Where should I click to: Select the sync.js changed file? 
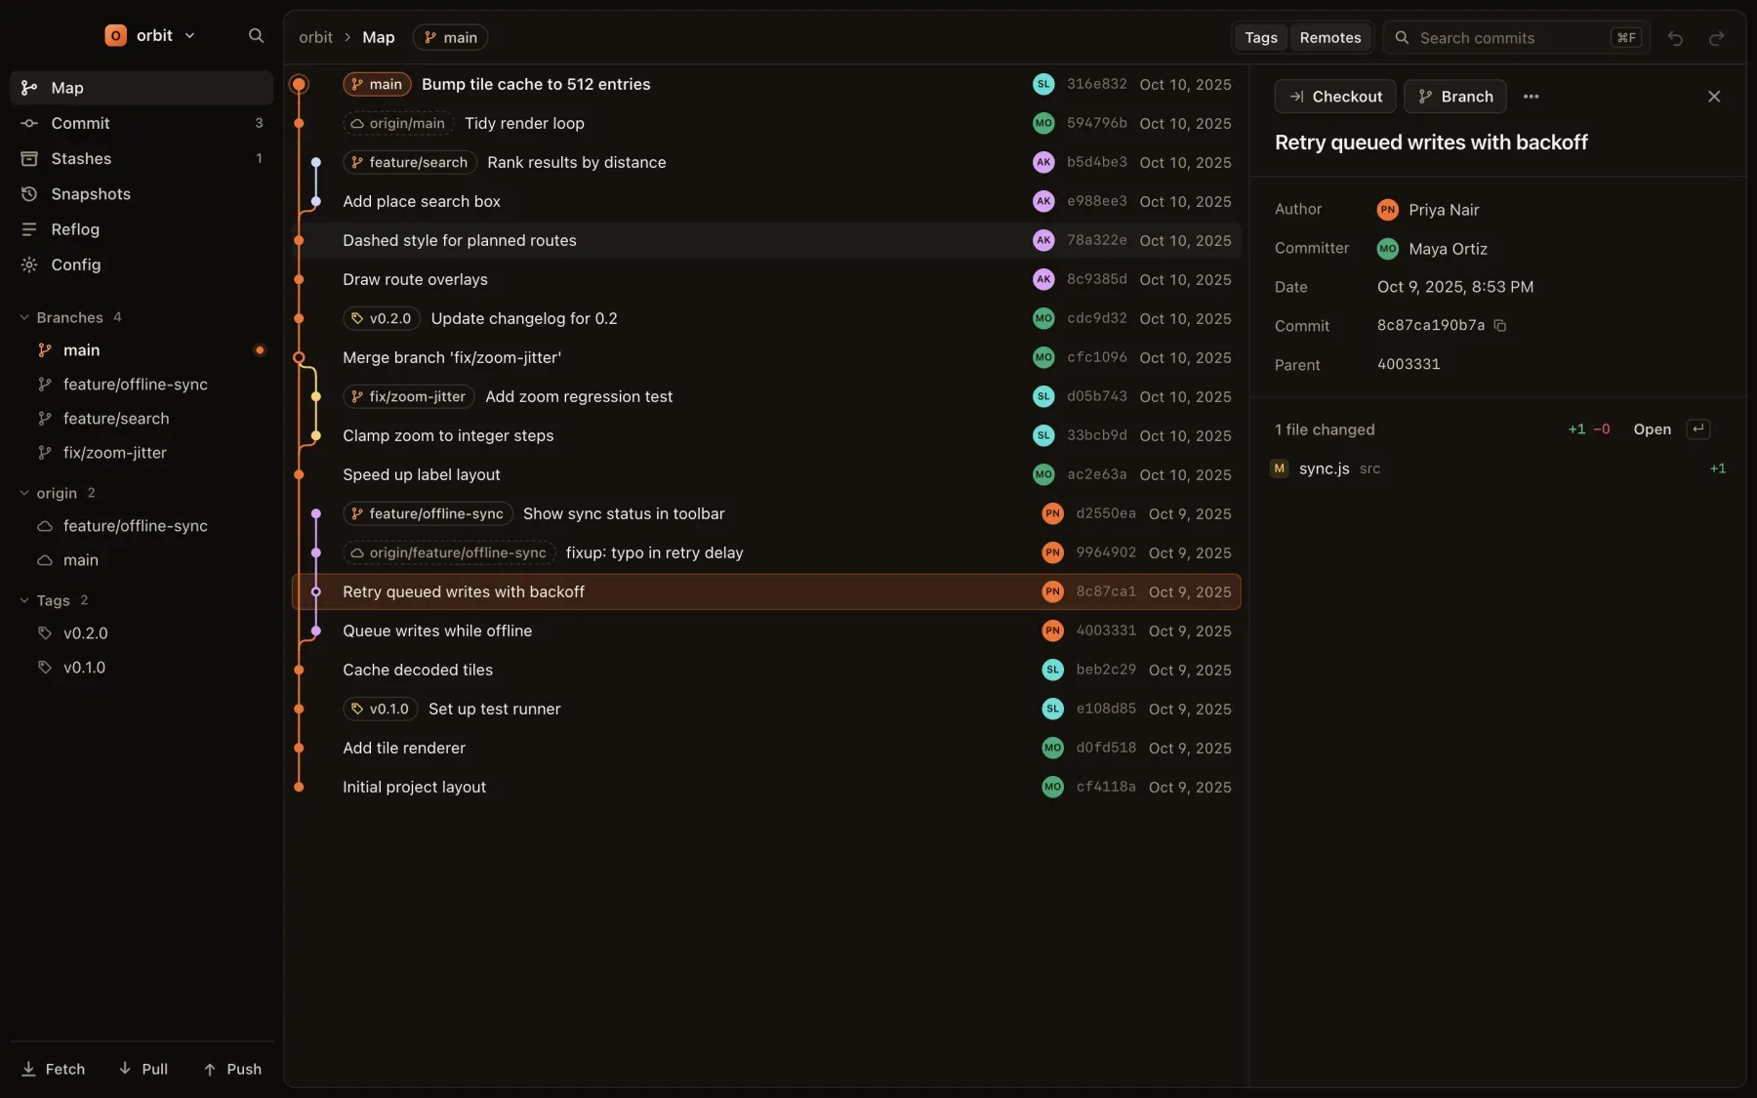pos(1498,468)
